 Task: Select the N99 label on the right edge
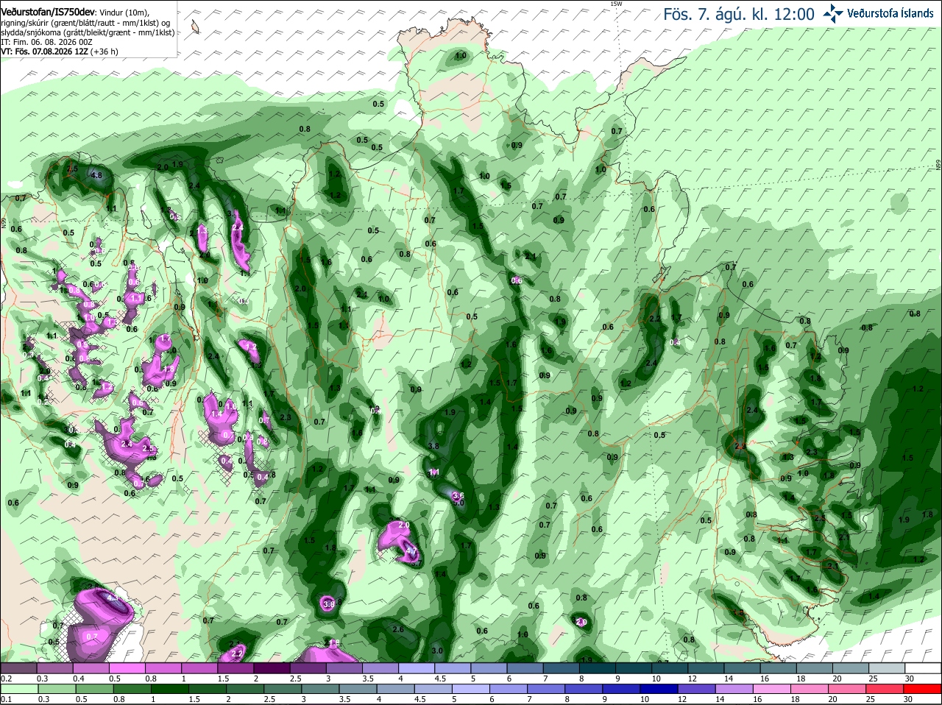(938, 166)
